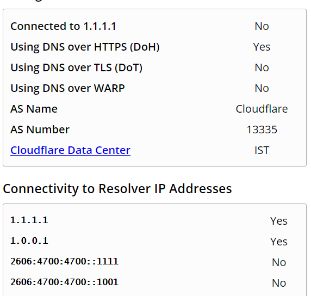The image size is (311, 296).
Task: Open the Cloudflare Data Center link
Action: 71,150
